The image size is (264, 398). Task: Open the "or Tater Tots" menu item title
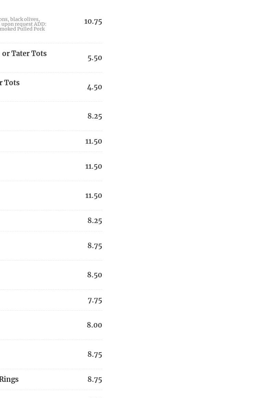point(24,54)
